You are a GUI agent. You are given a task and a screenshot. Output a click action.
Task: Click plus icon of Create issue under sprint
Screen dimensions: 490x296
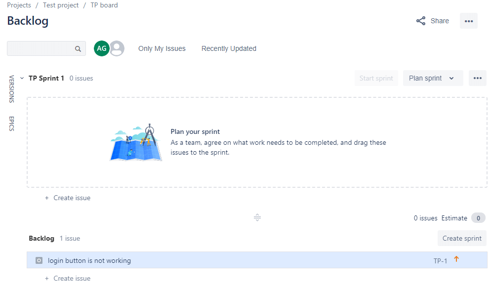(47, 198)
